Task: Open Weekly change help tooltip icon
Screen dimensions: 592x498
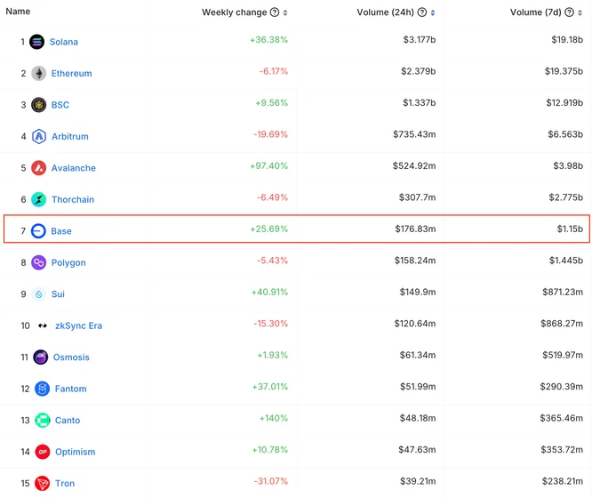Action: pos(275,12)
